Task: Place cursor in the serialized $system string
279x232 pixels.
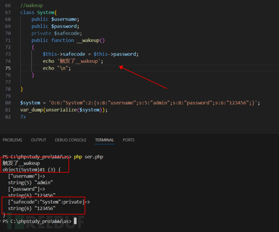Action: [x=154, y=103]
